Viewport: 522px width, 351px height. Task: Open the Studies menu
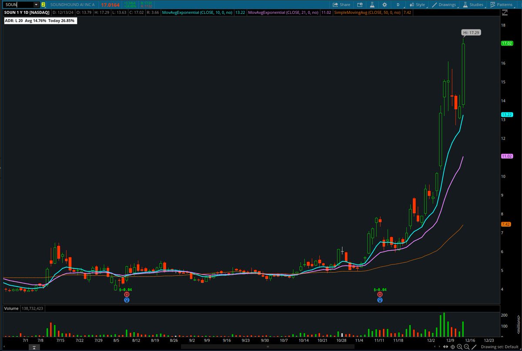coord(473,5)
